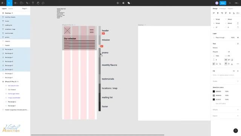Click Align vertical centers icon
Viewport: 241px width, 136px height.
click(x=230, y=13)
